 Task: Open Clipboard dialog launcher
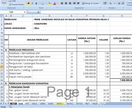(x=24, y=8)
